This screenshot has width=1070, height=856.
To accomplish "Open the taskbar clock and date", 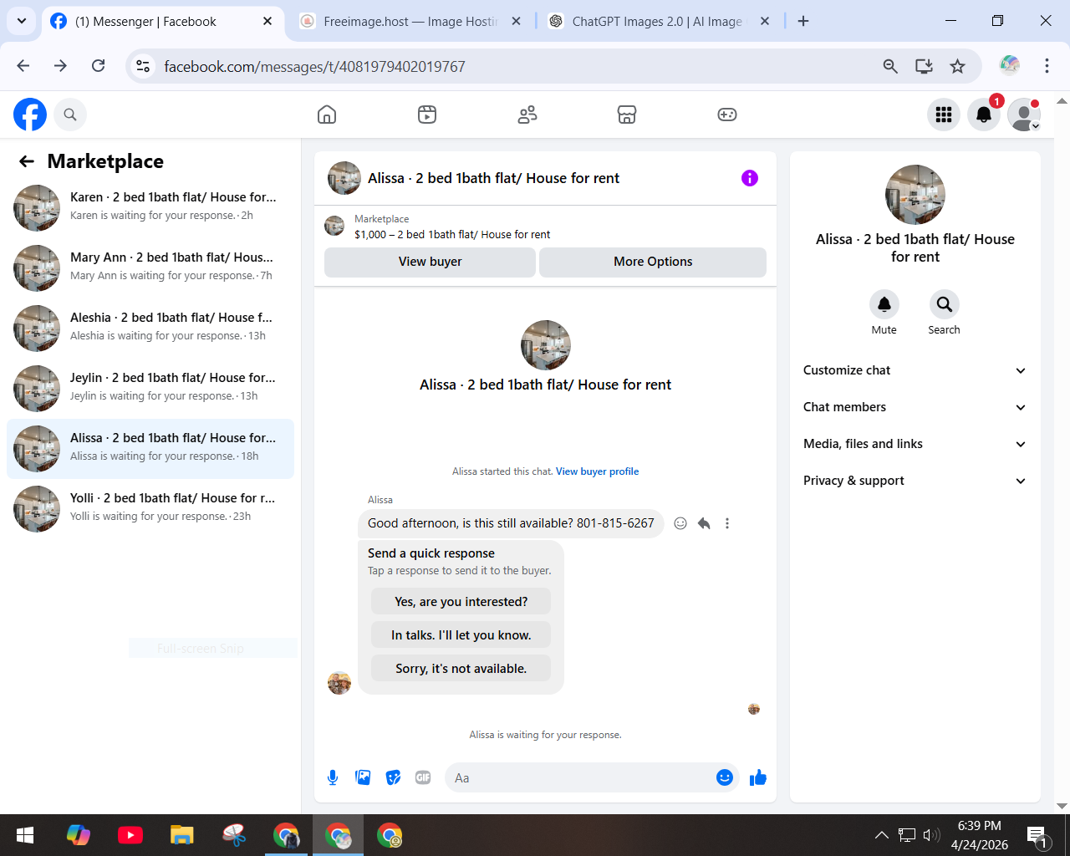I will 980,835.
